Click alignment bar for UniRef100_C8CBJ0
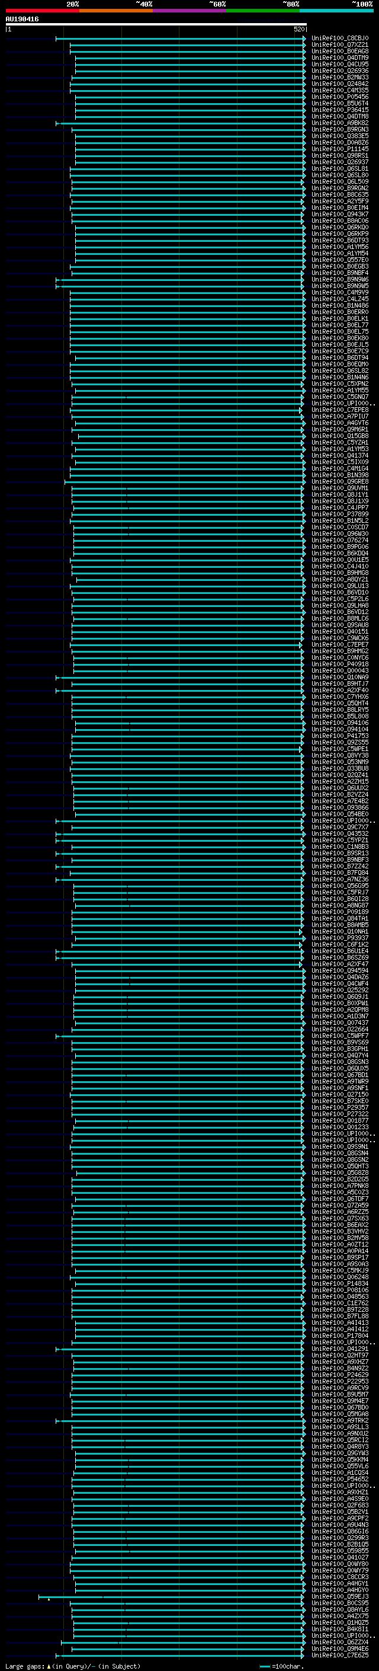 point(181,39)
